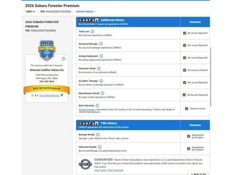Open info icon next to Total Loss
The height and width of the screenshot is (175, 233).
[x=92, y=32]
